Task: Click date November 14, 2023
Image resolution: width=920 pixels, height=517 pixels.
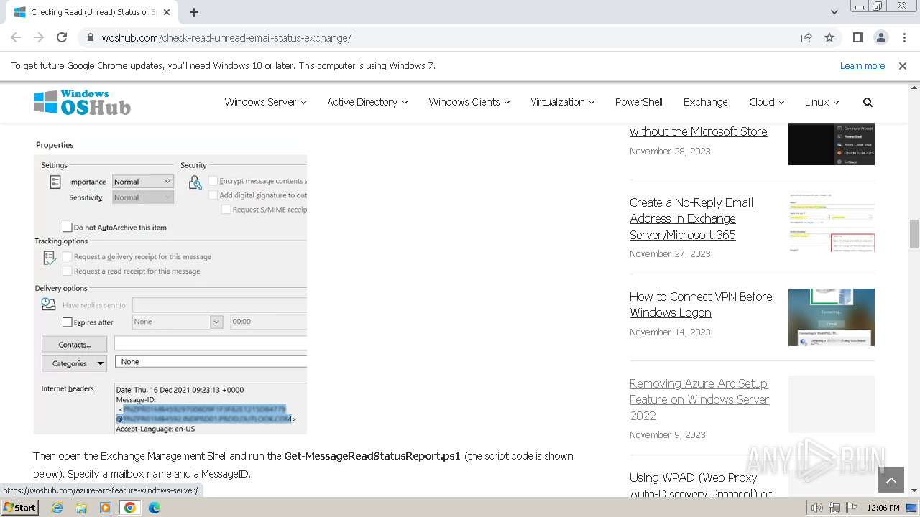Action: click(670, 332)
